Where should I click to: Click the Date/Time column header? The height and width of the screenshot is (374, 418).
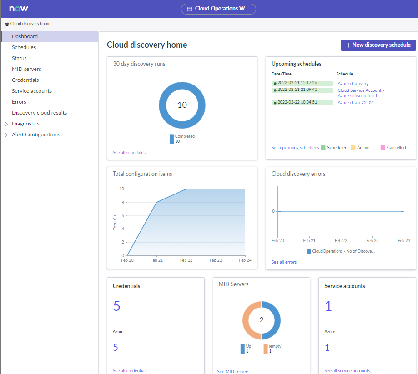[x=282, y=74]
